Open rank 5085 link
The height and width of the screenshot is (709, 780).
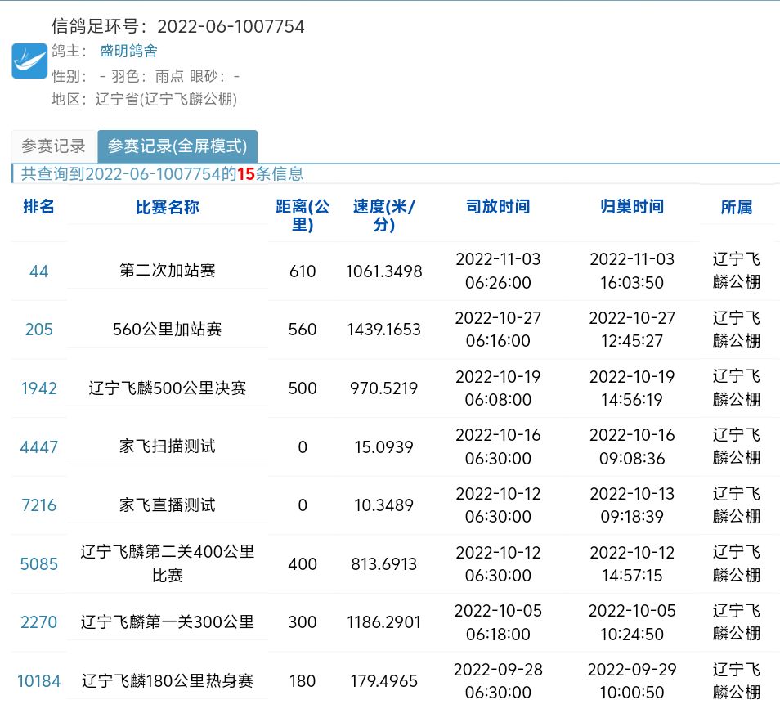pos(38,564)
